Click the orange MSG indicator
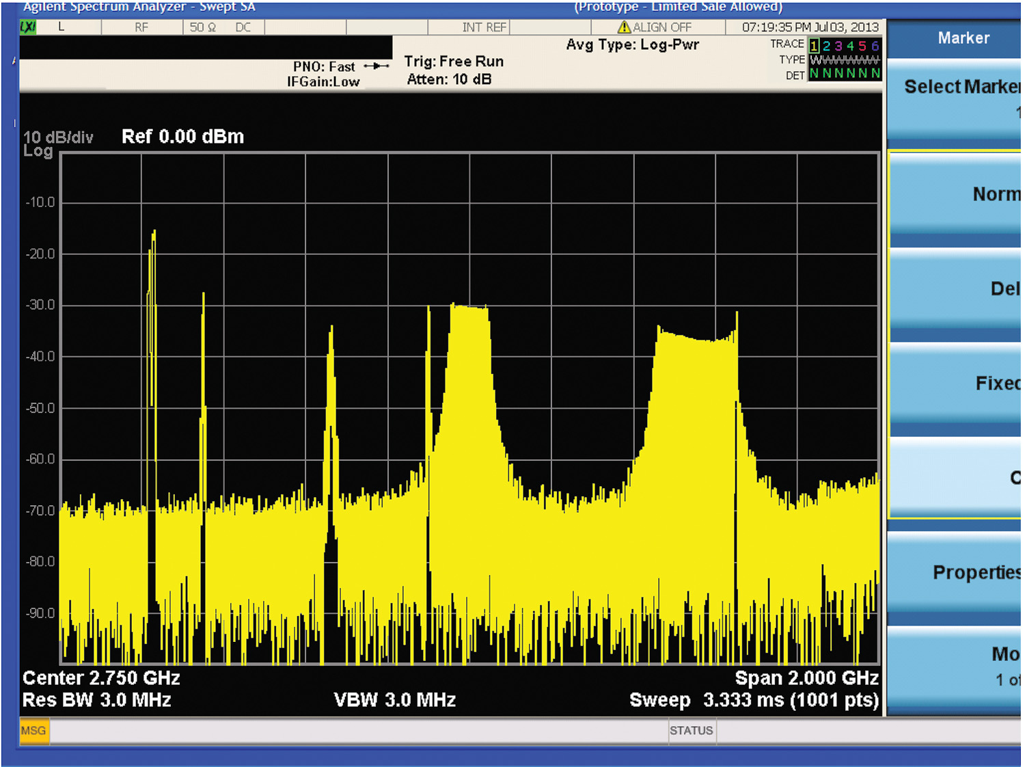The height and width of the screenshot is (767, 1025). [x=33, y=731]
